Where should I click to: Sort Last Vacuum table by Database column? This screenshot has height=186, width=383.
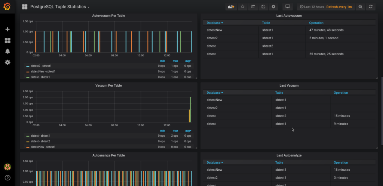pos(214,93)
